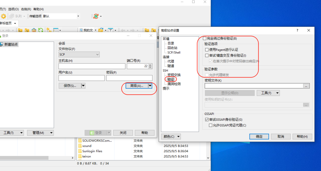Open Preferences with the gear icon
Screen dimensions: 321x171
tap(3, 16)
